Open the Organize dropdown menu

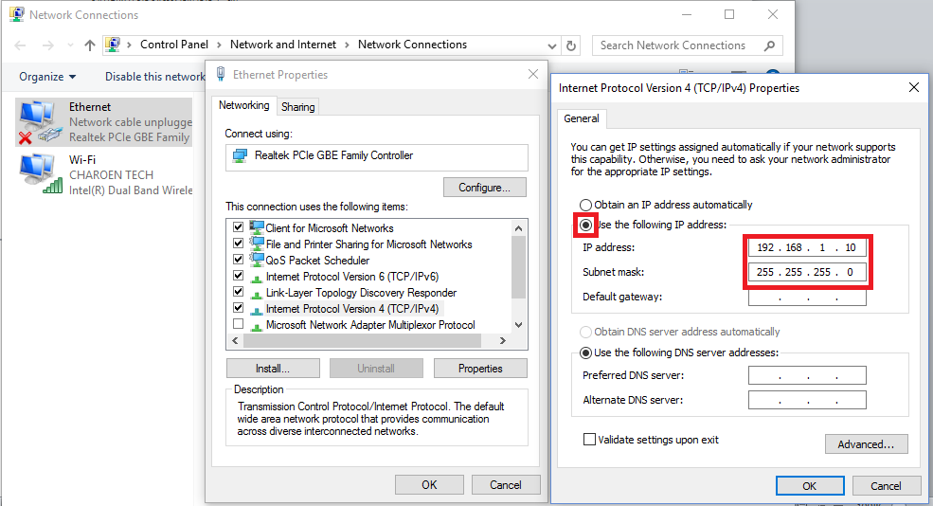point(47,77)
